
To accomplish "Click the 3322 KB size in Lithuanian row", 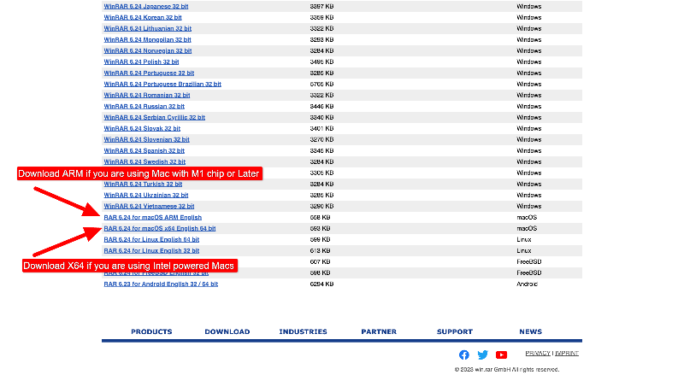I will (321, 28).
